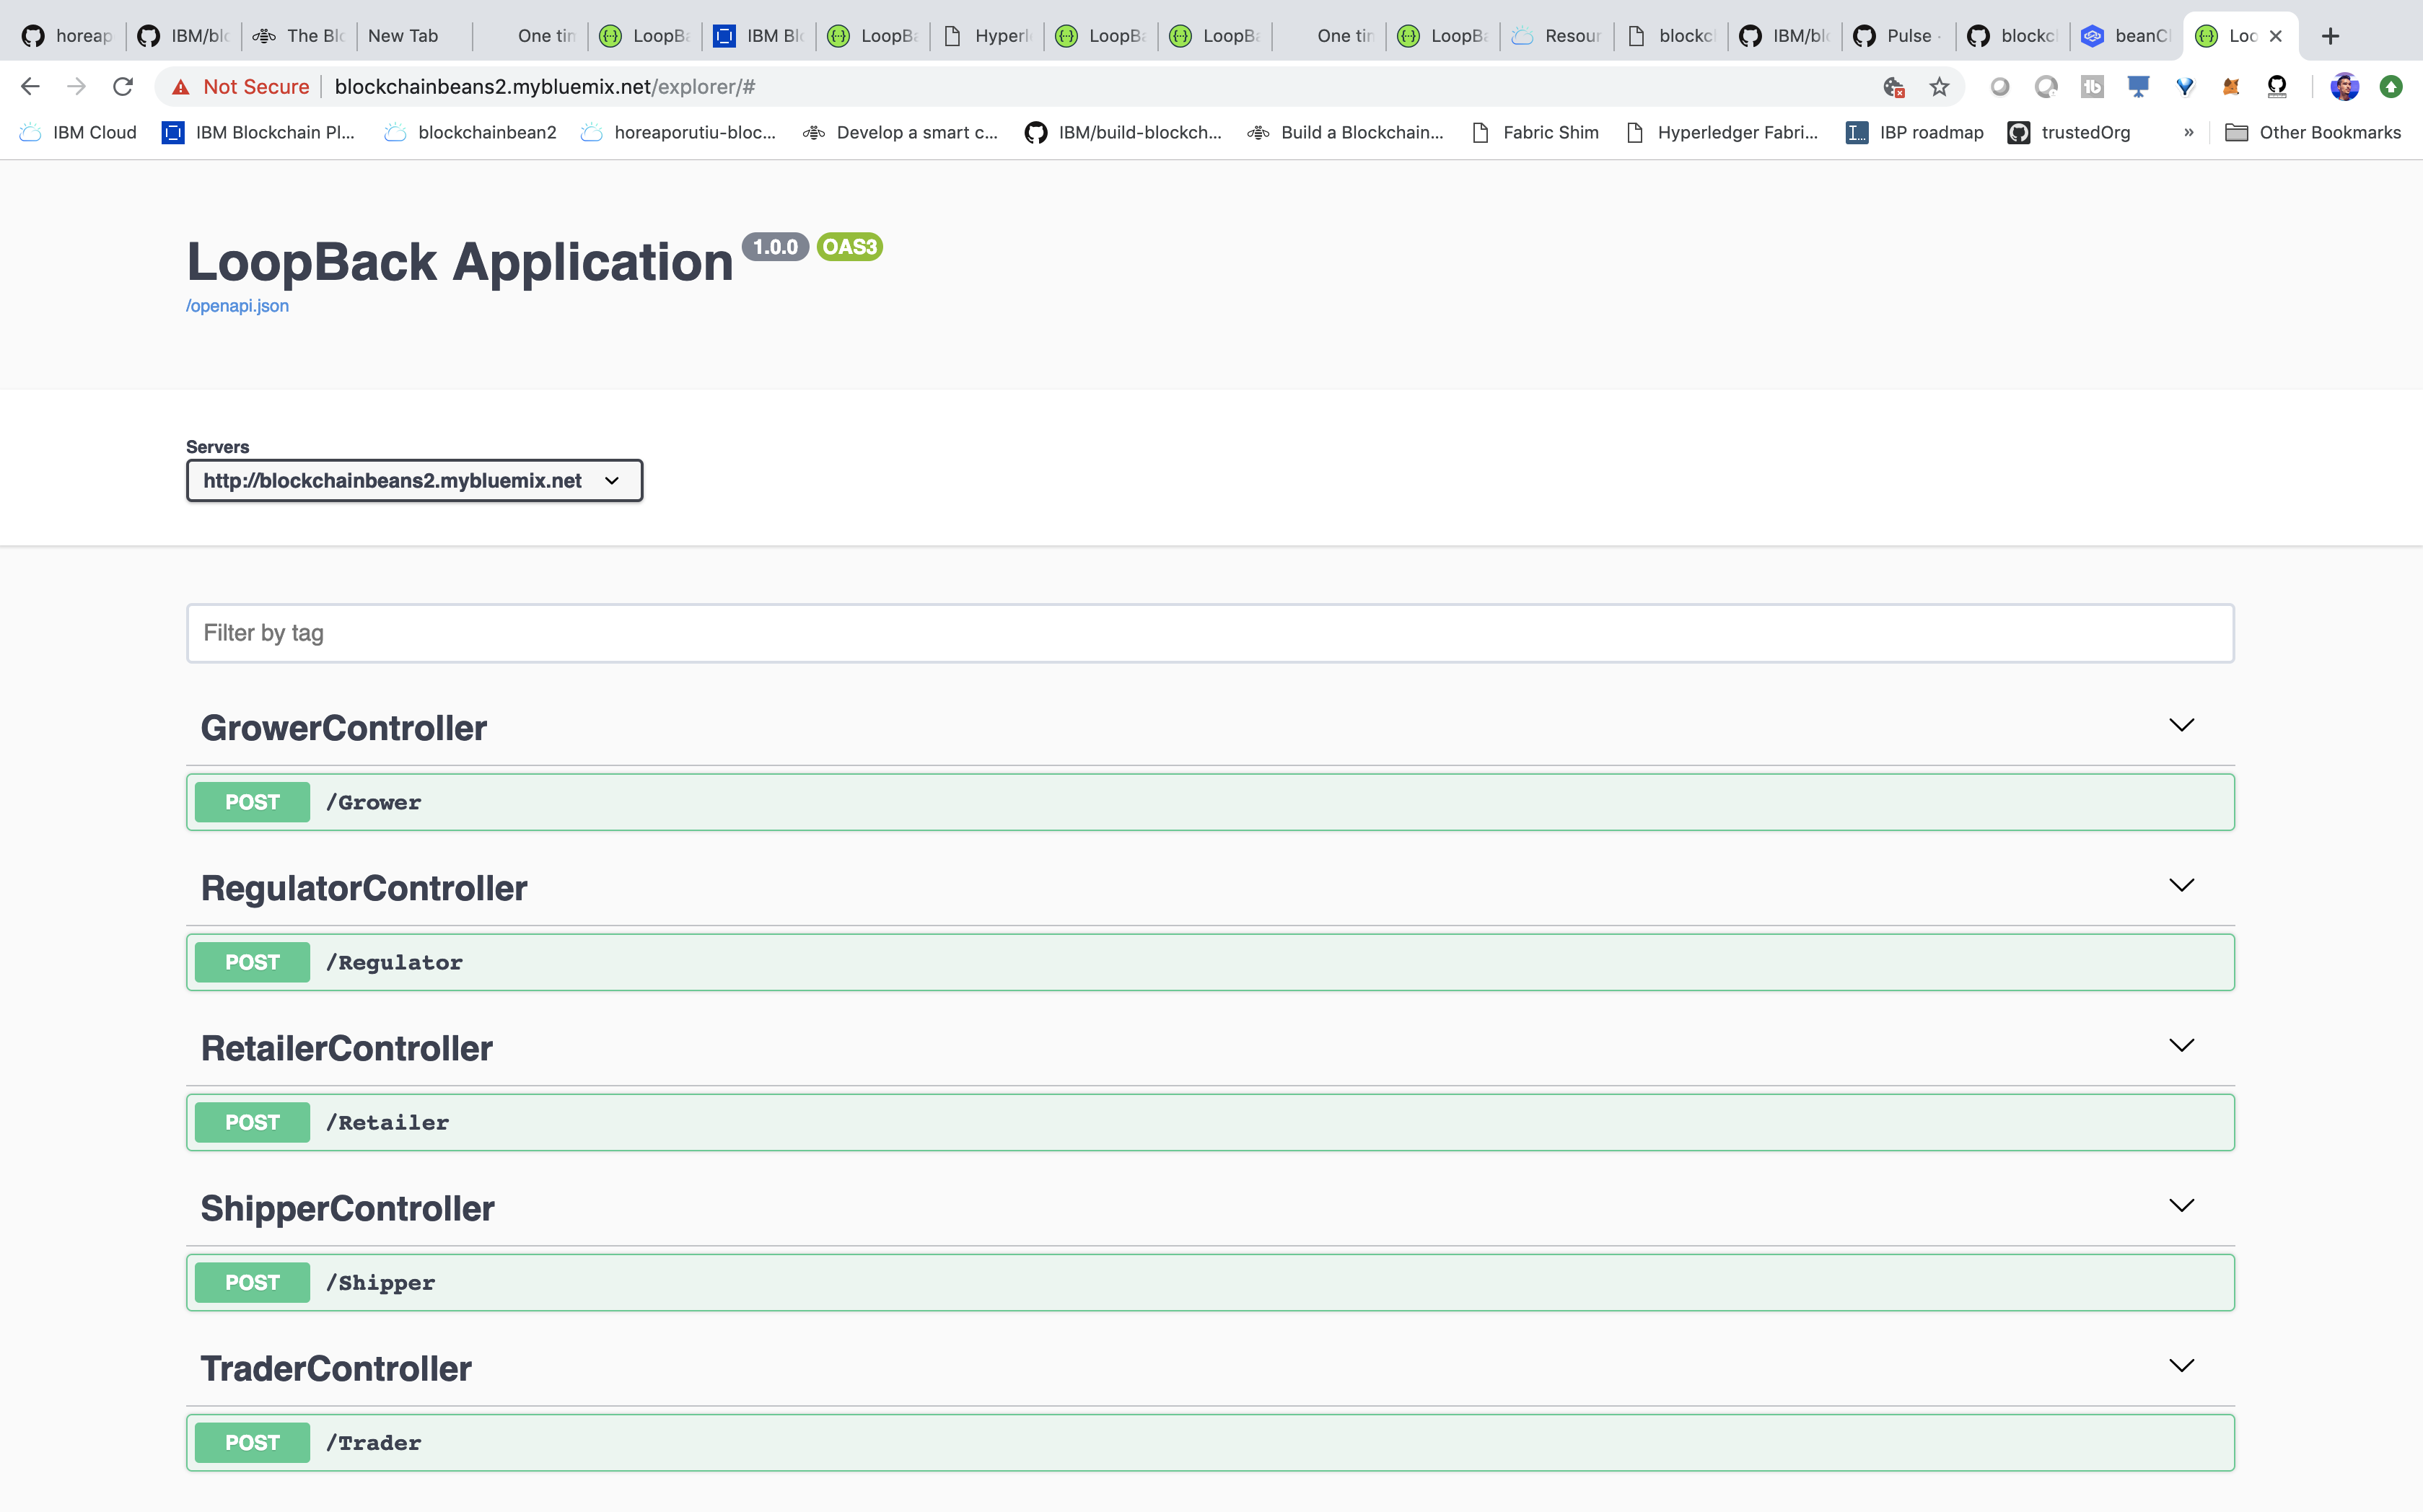The width and height of the screenshot is (2423, 1512).
Task: Collapse the TraderController section
Action: point(2181,1365)
